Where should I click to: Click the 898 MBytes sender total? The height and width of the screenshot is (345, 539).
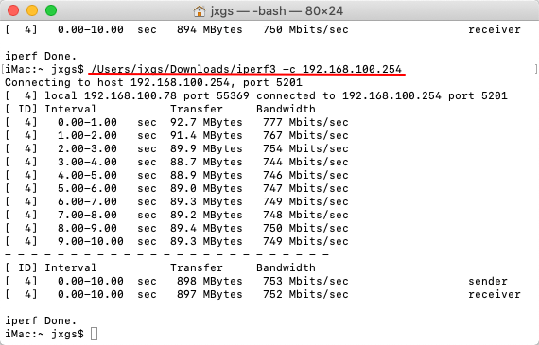coord(210,281)
